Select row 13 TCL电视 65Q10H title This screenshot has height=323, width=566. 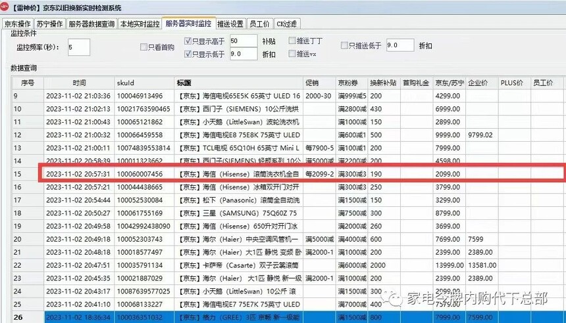coord(239,148)
